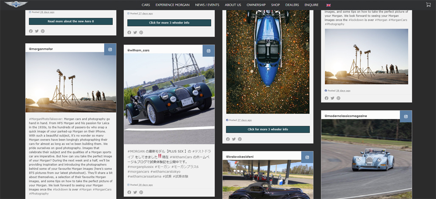Open the @morganmotor profile link
Screen dimensions: 436x199
pyautogui.click(x=41, y=49)
